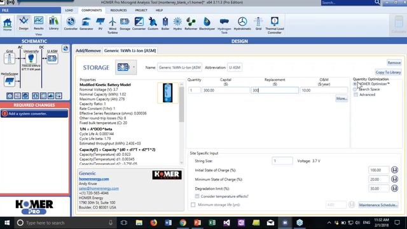Enable the Advanced checkbox

pos(355,95)
